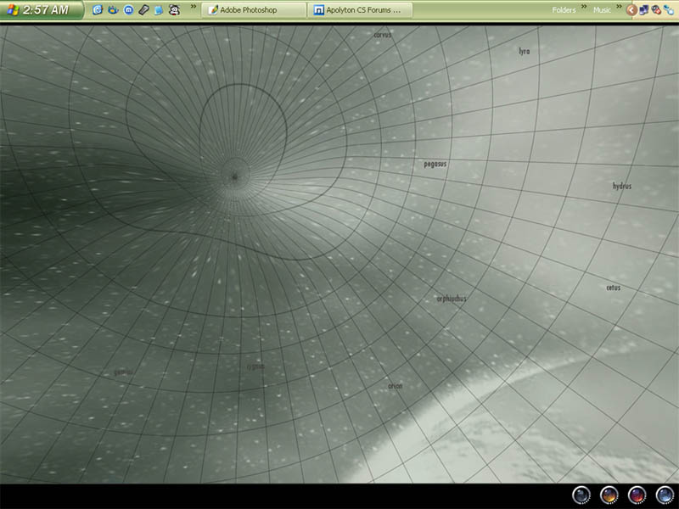Launch the MSN butterfly quick launch icon
The height and width of the screenshot is (509, 679).
[112, 10]
